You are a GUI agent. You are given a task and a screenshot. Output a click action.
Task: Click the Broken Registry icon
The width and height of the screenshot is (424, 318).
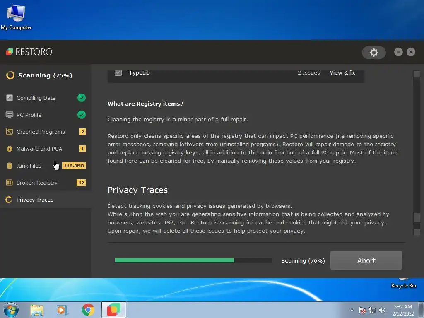[x=10, y=183]
